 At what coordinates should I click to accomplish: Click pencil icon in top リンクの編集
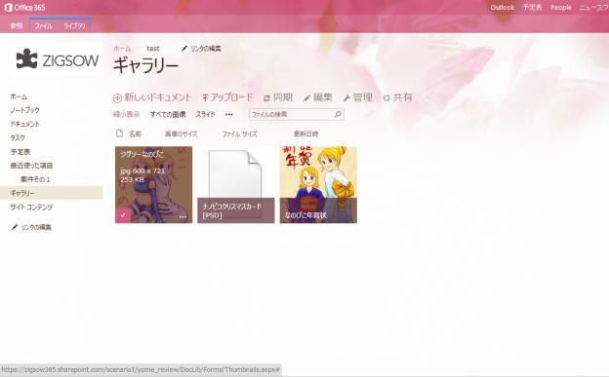click(x=184, y=49)
